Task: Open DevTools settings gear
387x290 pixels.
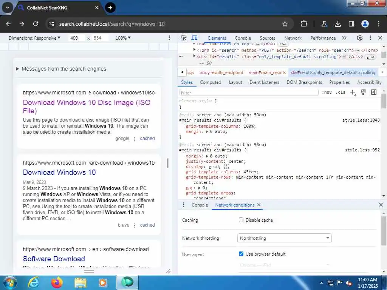Action: point(360,38)
